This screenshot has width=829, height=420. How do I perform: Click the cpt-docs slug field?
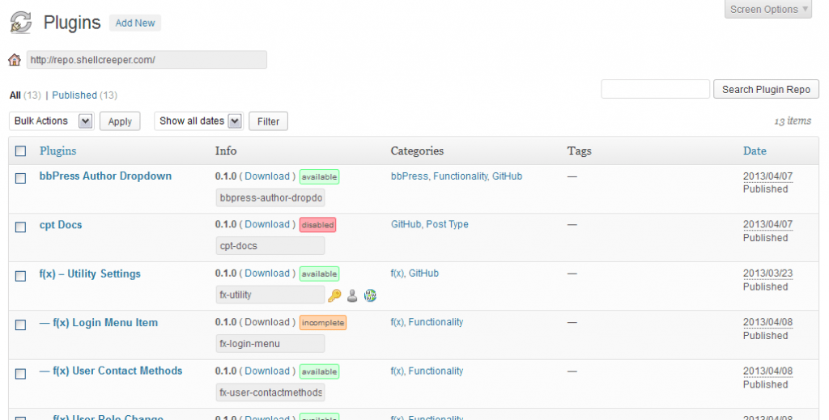pos(270,246)
